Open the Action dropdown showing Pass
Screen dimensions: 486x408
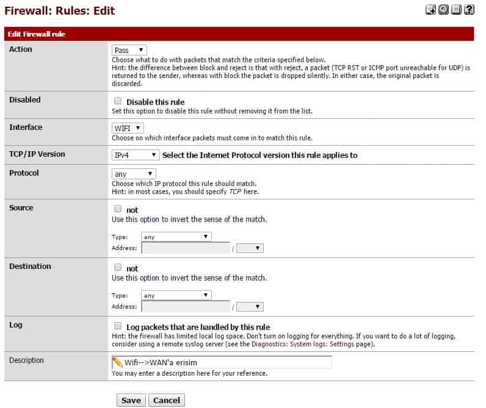(x=129, y=50)
